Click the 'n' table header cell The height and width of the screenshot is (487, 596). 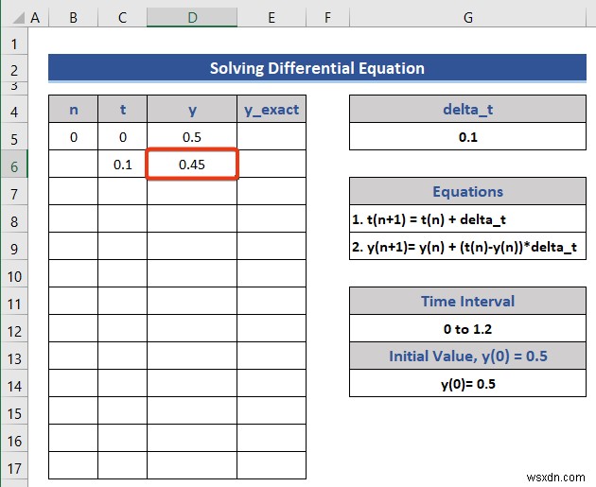point(74,109)
